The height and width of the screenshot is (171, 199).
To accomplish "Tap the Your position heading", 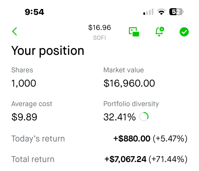I will (48, 51).
